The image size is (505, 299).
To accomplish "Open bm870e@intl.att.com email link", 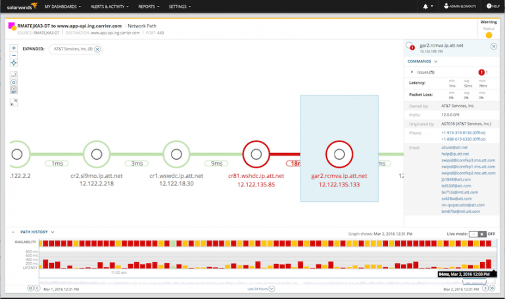I will click(460, 212).
